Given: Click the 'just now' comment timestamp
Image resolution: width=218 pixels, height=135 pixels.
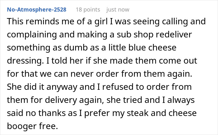Looking at the screenshot, I should tap(117, 10).
